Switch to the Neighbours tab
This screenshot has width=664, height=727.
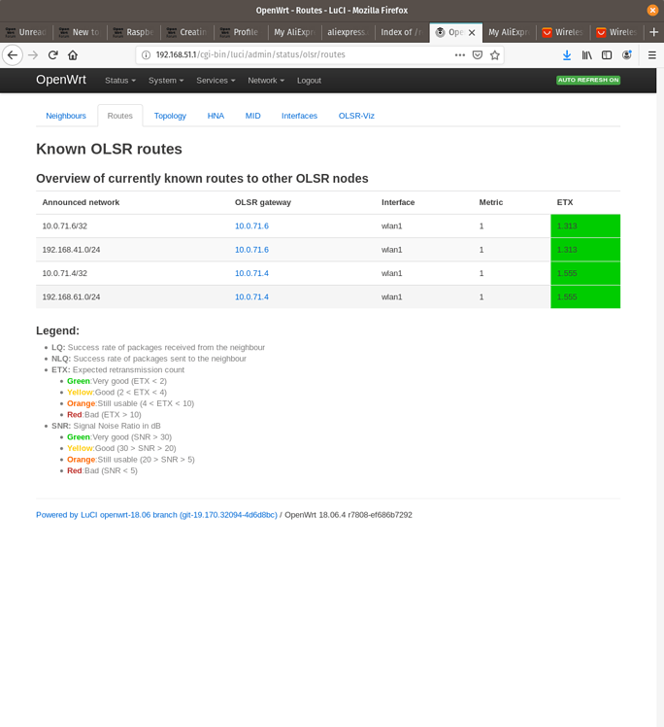coord(66,116)
